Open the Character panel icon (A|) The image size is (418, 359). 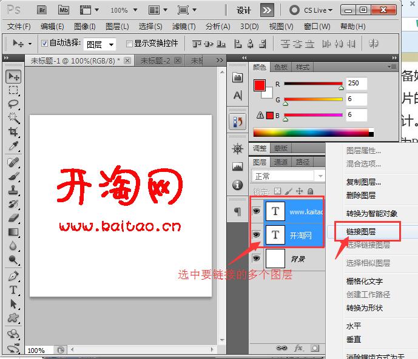click(x=238, y=95)
